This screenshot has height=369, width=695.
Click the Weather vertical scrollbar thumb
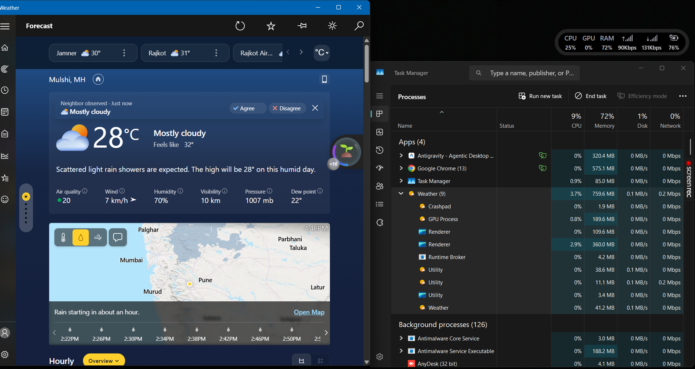(367, 63)
